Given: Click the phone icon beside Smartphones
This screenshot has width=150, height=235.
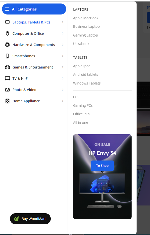Looking at the screenshot, I should [x=7, y=56].
